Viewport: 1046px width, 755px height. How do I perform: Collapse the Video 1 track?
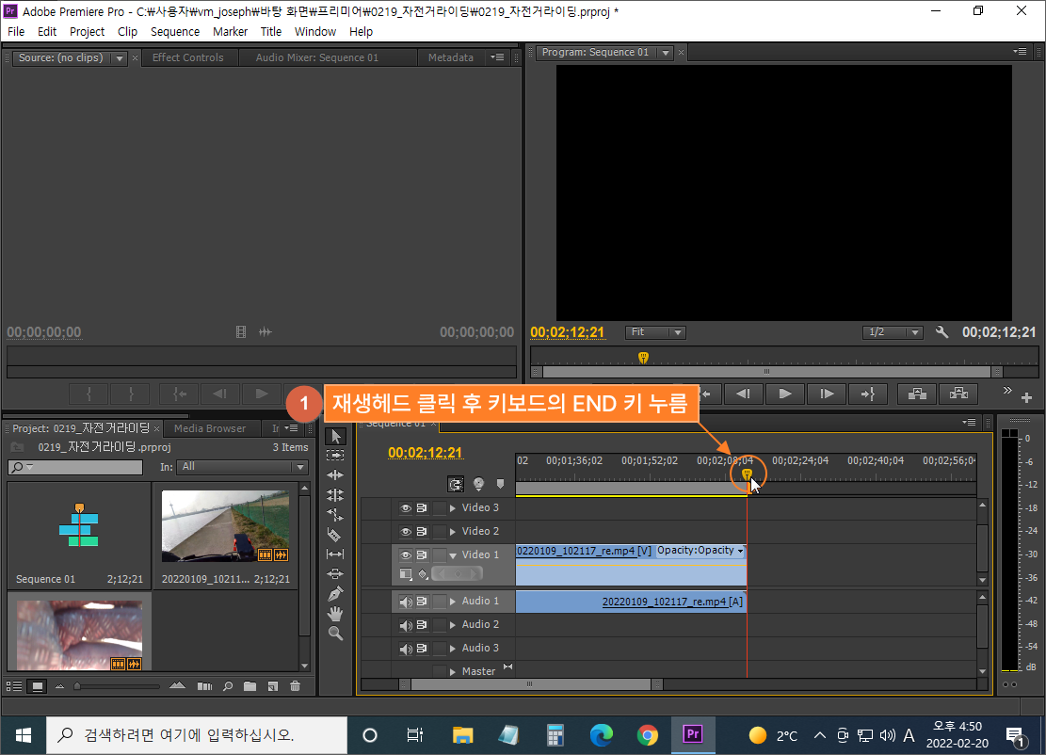pyautogui.click(x=453, y=554)
